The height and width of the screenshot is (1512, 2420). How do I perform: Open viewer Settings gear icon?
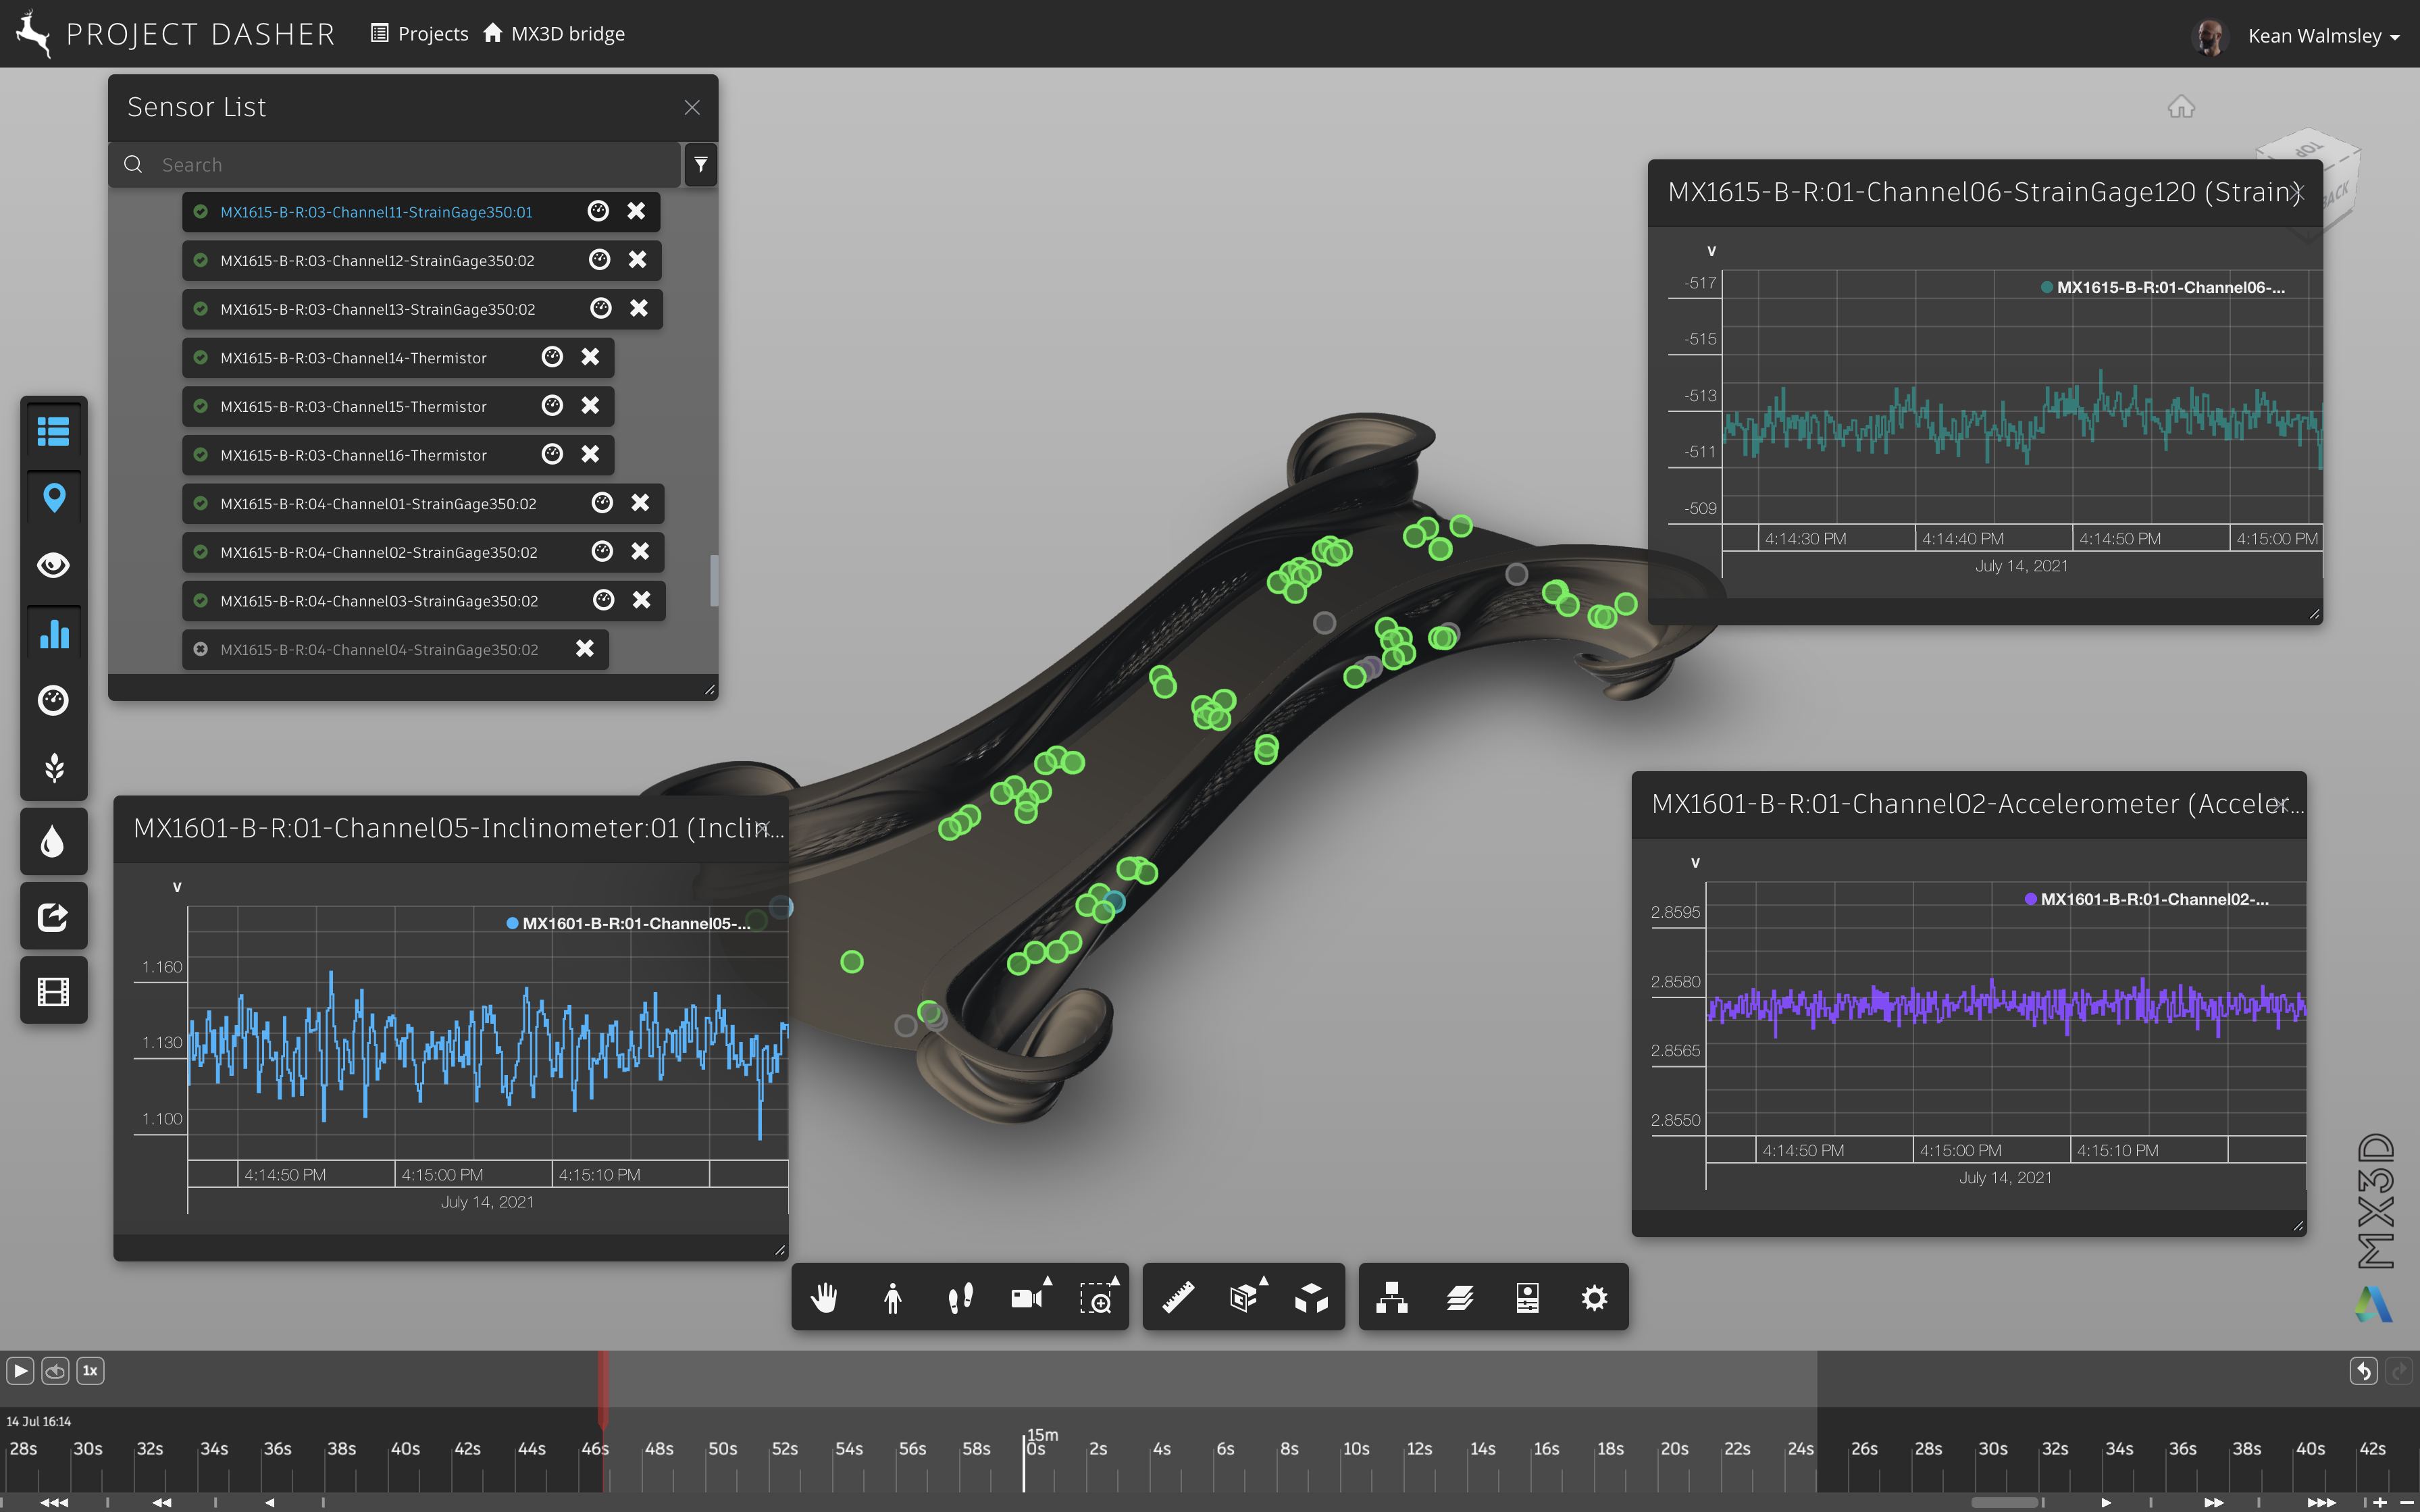point(1594,1298)
